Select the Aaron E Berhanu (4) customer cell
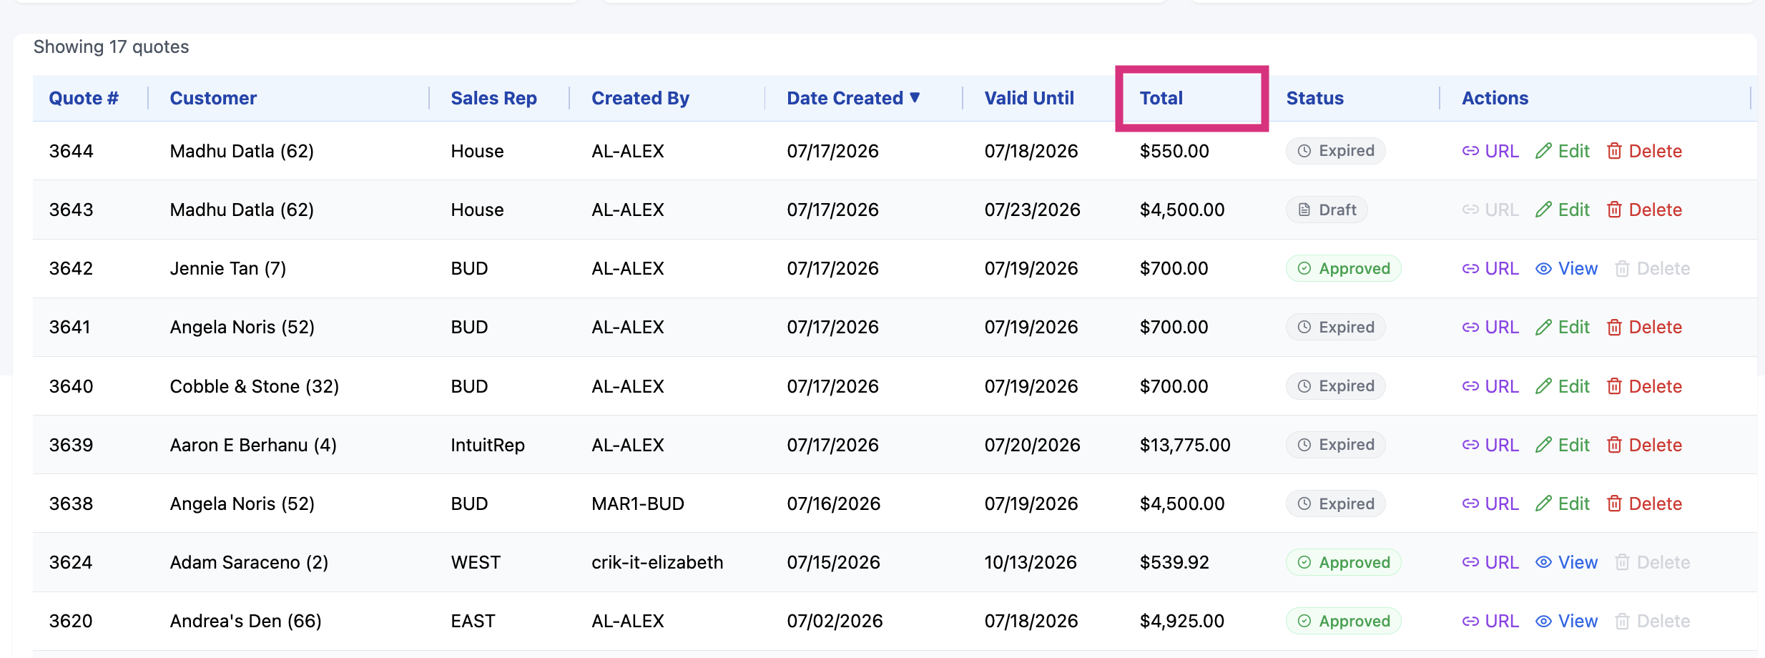The image size is (1765, 658). coord(253,445)
